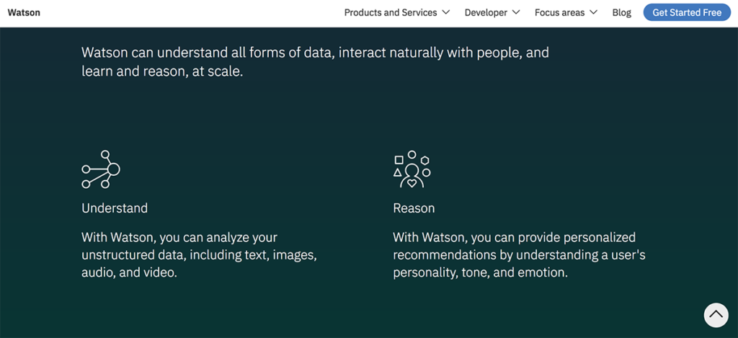This screenshot has height=338, width=738.
Task: Go to the Blog page
Action: click(x=622, y=13)
